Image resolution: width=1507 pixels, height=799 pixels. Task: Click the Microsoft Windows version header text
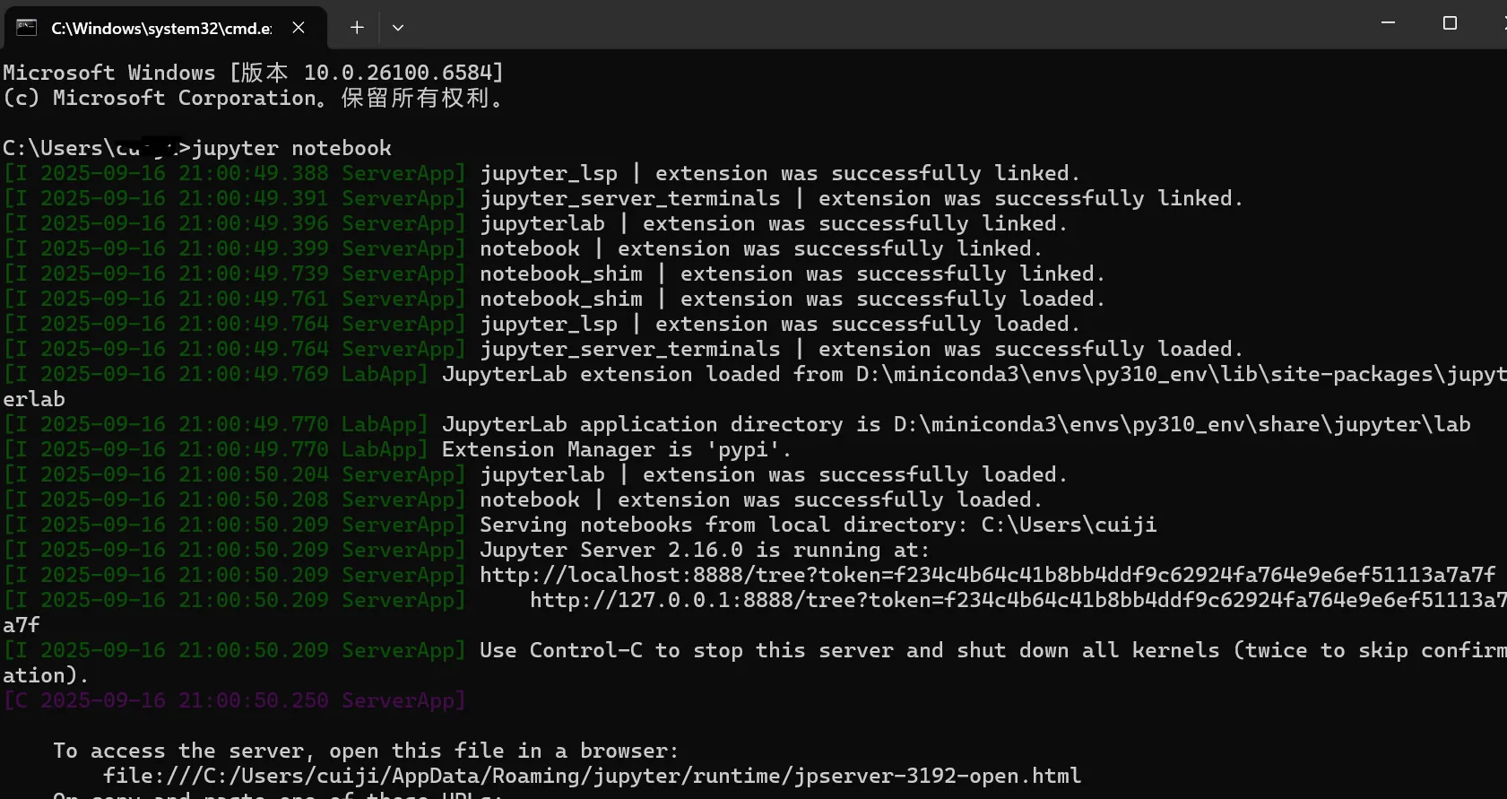click(254, 73)
